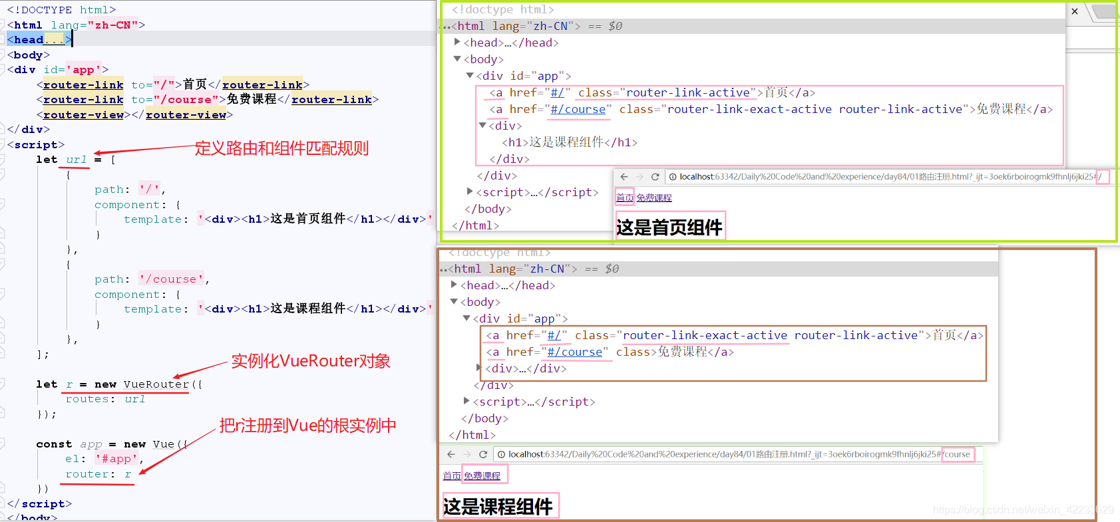Viewport: 1120px width, 522px height.
Task: Expand the script node in lower DevTools
Action: pyautogui.click(x=467, y=401)
